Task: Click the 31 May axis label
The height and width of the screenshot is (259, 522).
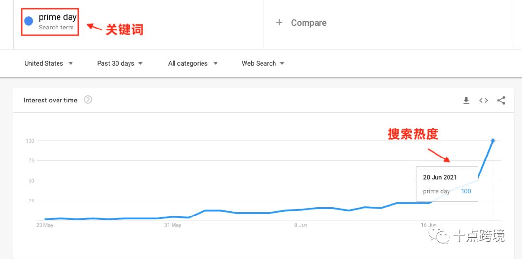Action: pyautogui.click(x=173, y=225)
